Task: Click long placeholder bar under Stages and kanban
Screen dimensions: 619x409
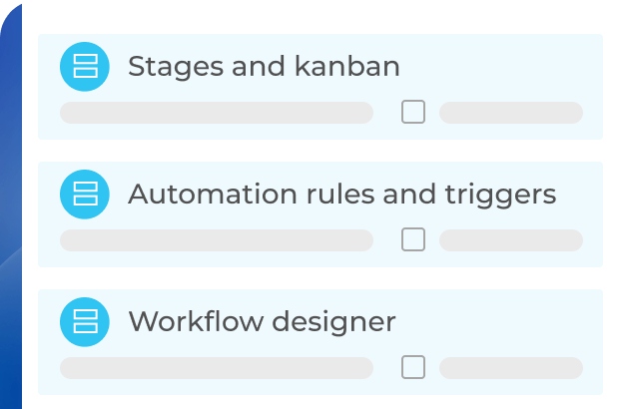Action: click(216, 113)
